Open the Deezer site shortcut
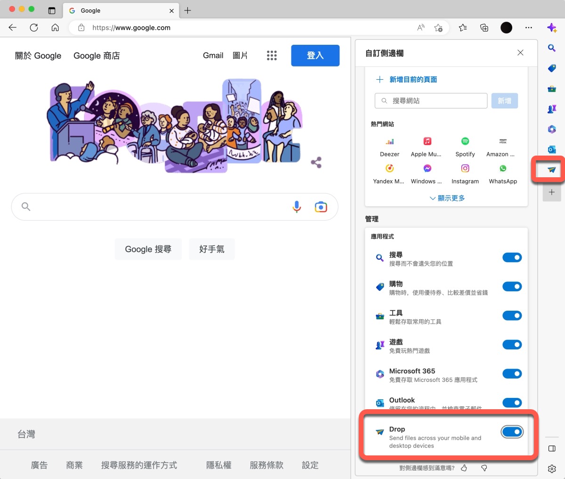565x479 pixels. click(x=390, y=147)
